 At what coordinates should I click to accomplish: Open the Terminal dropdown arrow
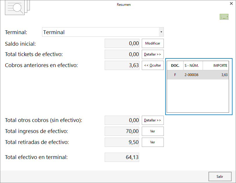(161, 32)
